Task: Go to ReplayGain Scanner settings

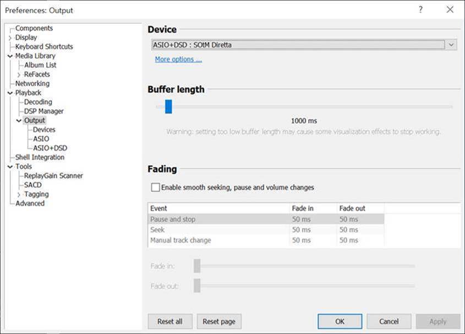Action: tap(53, 176)
